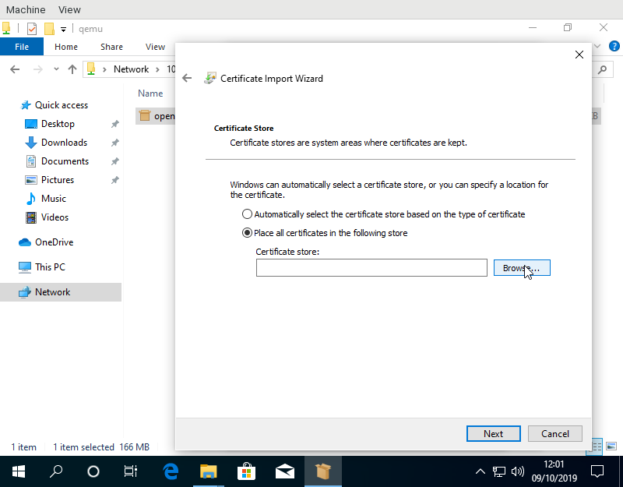Click the back arrow in Certificate Import Wizard
The height and width of the screenshot is (487, 623).
tap(187, 78)
